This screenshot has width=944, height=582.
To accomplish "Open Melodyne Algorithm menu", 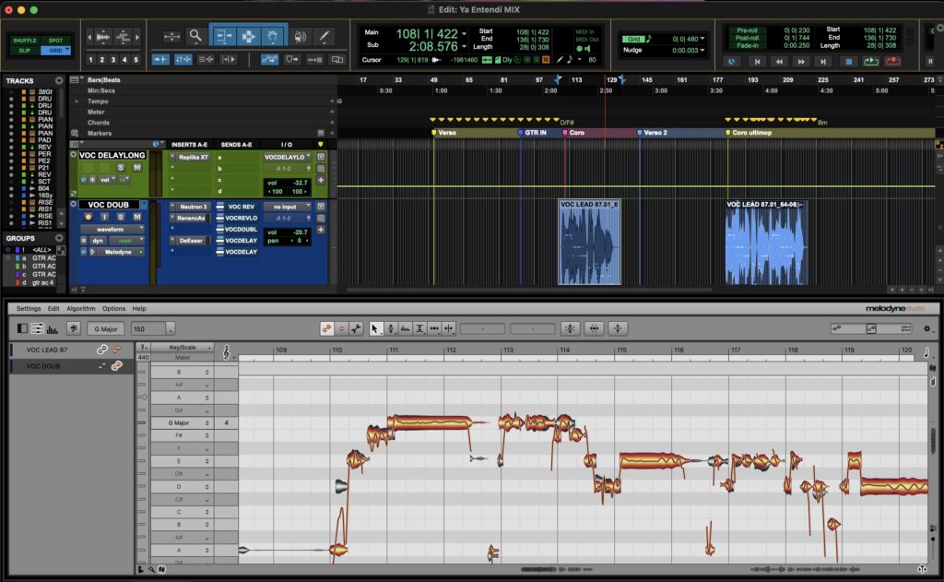I will [x=81, y=308].
